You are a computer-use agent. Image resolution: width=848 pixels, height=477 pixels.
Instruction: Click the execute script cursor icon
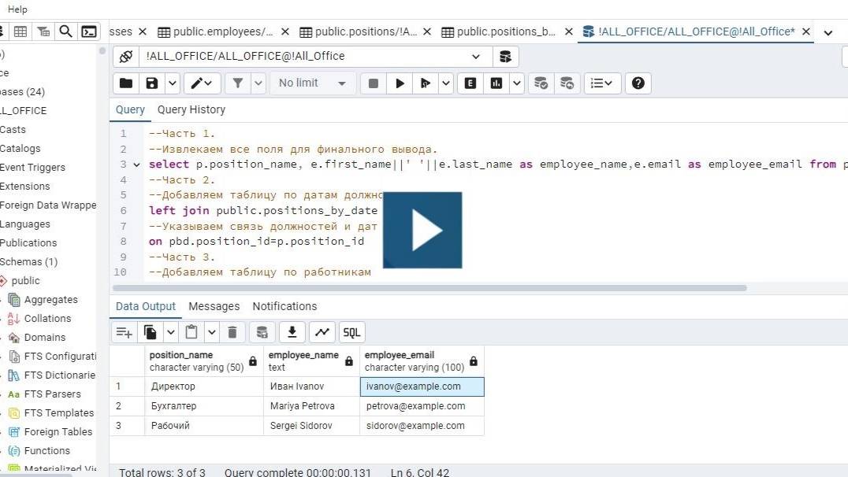pos(425,83)
